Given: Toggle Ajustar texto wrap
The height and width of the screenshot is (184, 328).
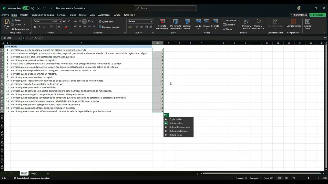Looking at the screenshot, I should 106,21.
